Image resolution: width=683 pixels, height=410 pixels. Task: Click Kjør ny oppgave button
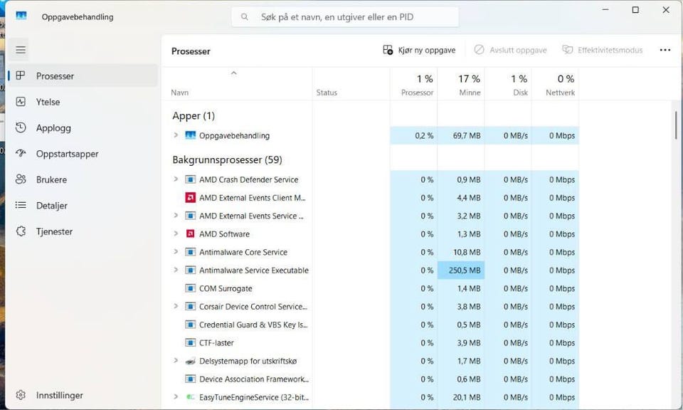[x=419, y=50]
